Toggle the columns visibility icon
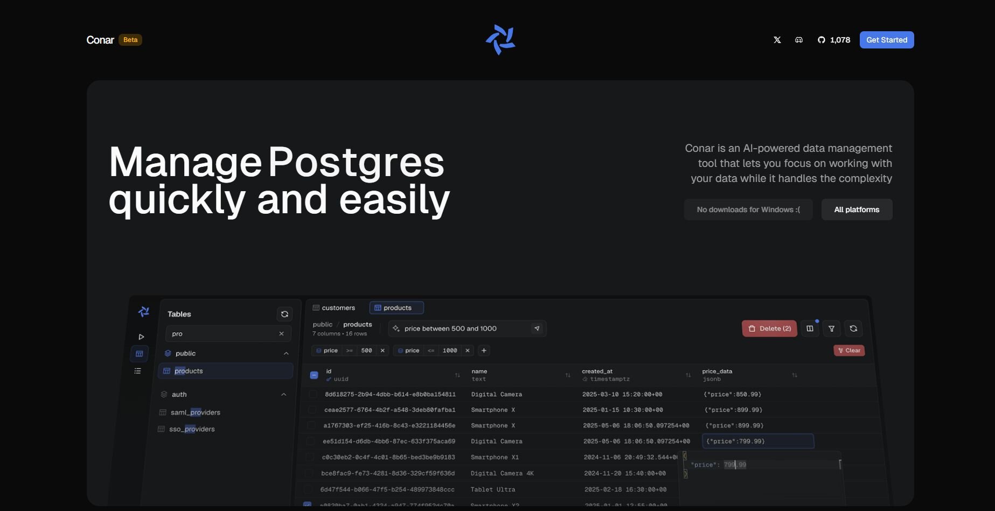Image resolution: width=995 pixels, height=511 pixels. pos(810,328)
